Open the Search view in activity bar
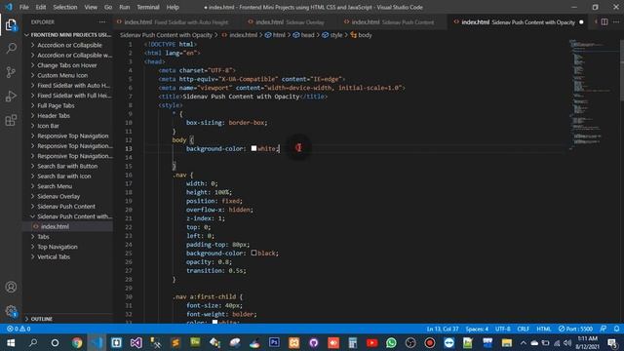This screenshot has width=624, height=351. [x=11, y=49]
